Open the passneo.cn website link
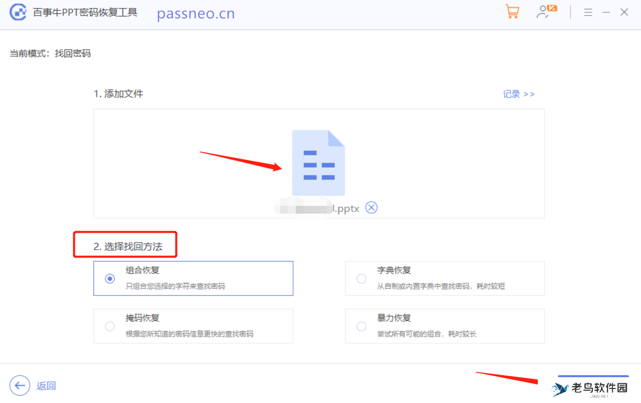Image resolution: width=641 pixels, height=403 pixels. tap(195, 13)
